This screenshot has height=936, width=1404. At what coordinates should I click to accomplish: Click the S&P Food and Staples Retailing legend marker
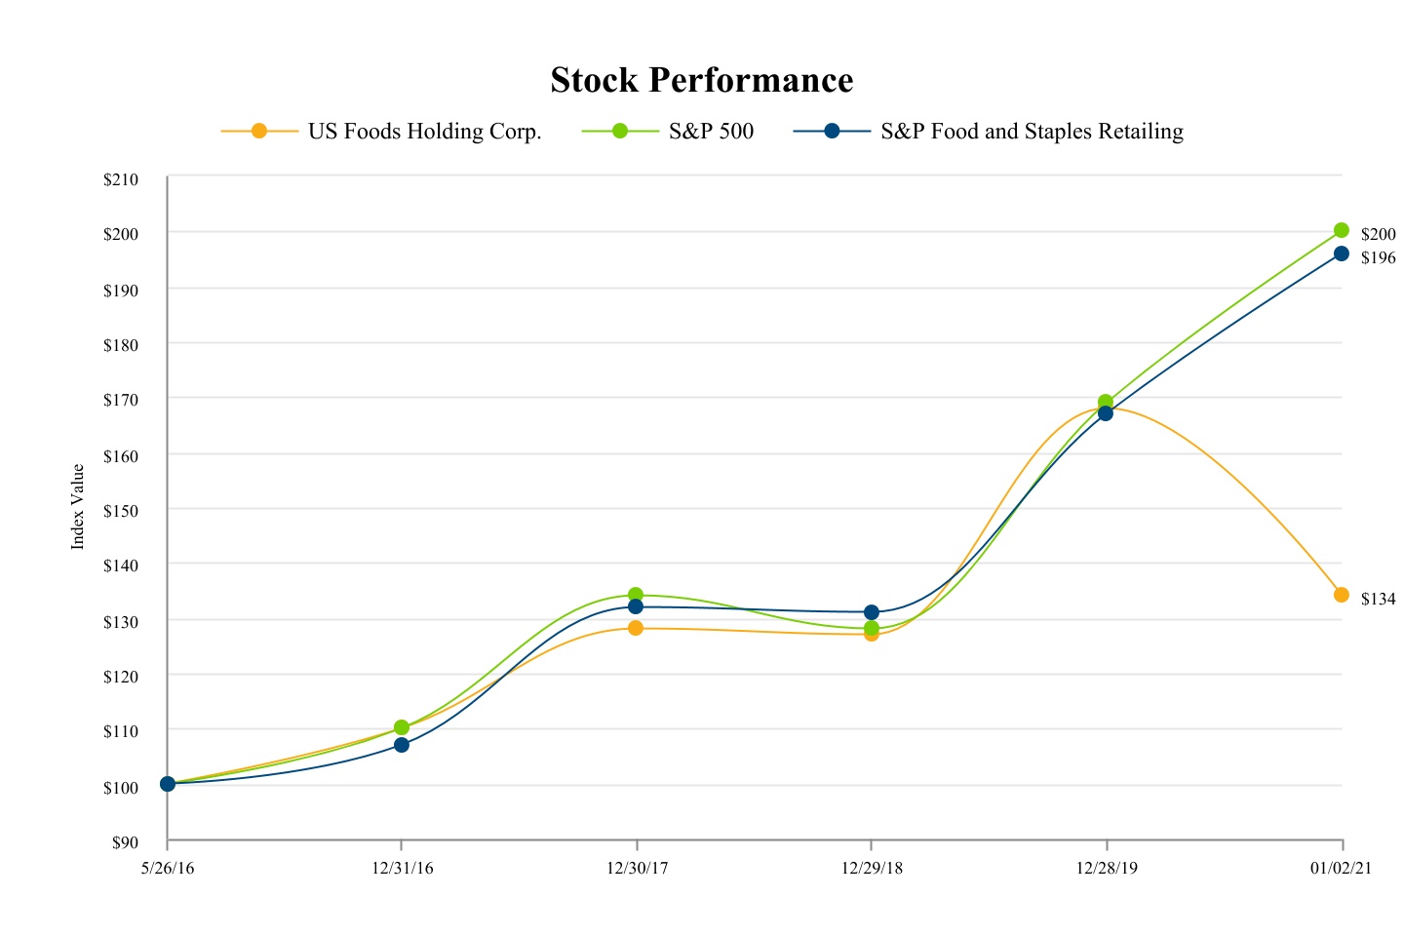[x=832, y=131]
